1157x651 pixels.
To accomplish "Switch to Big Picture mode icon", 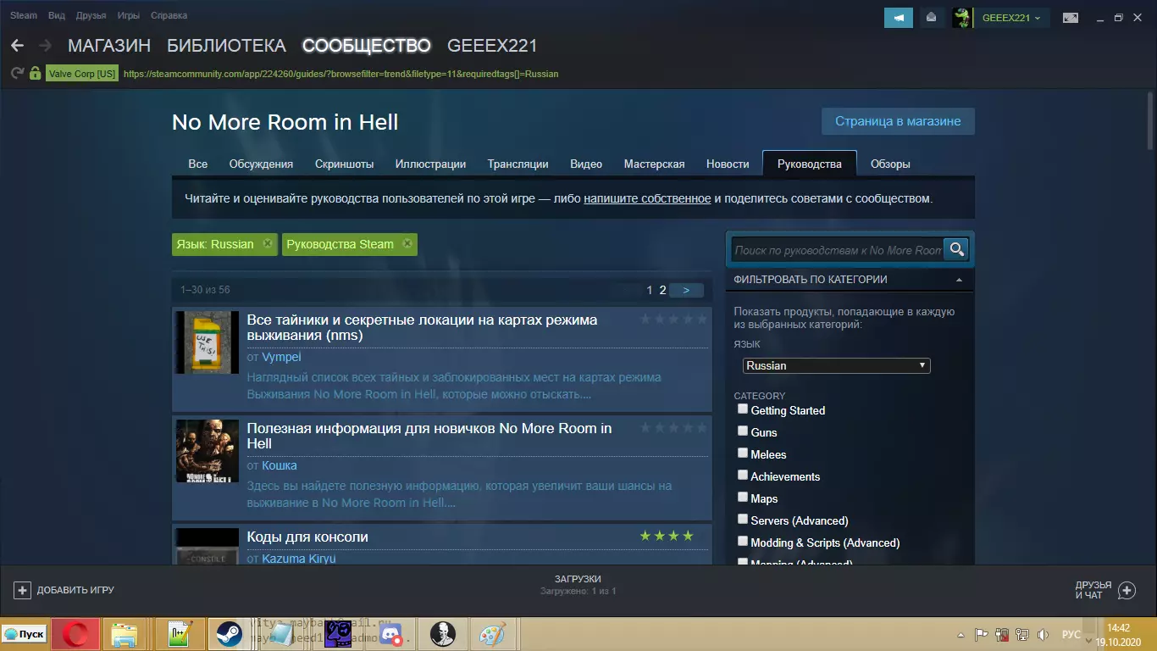I will (1071, 18).
